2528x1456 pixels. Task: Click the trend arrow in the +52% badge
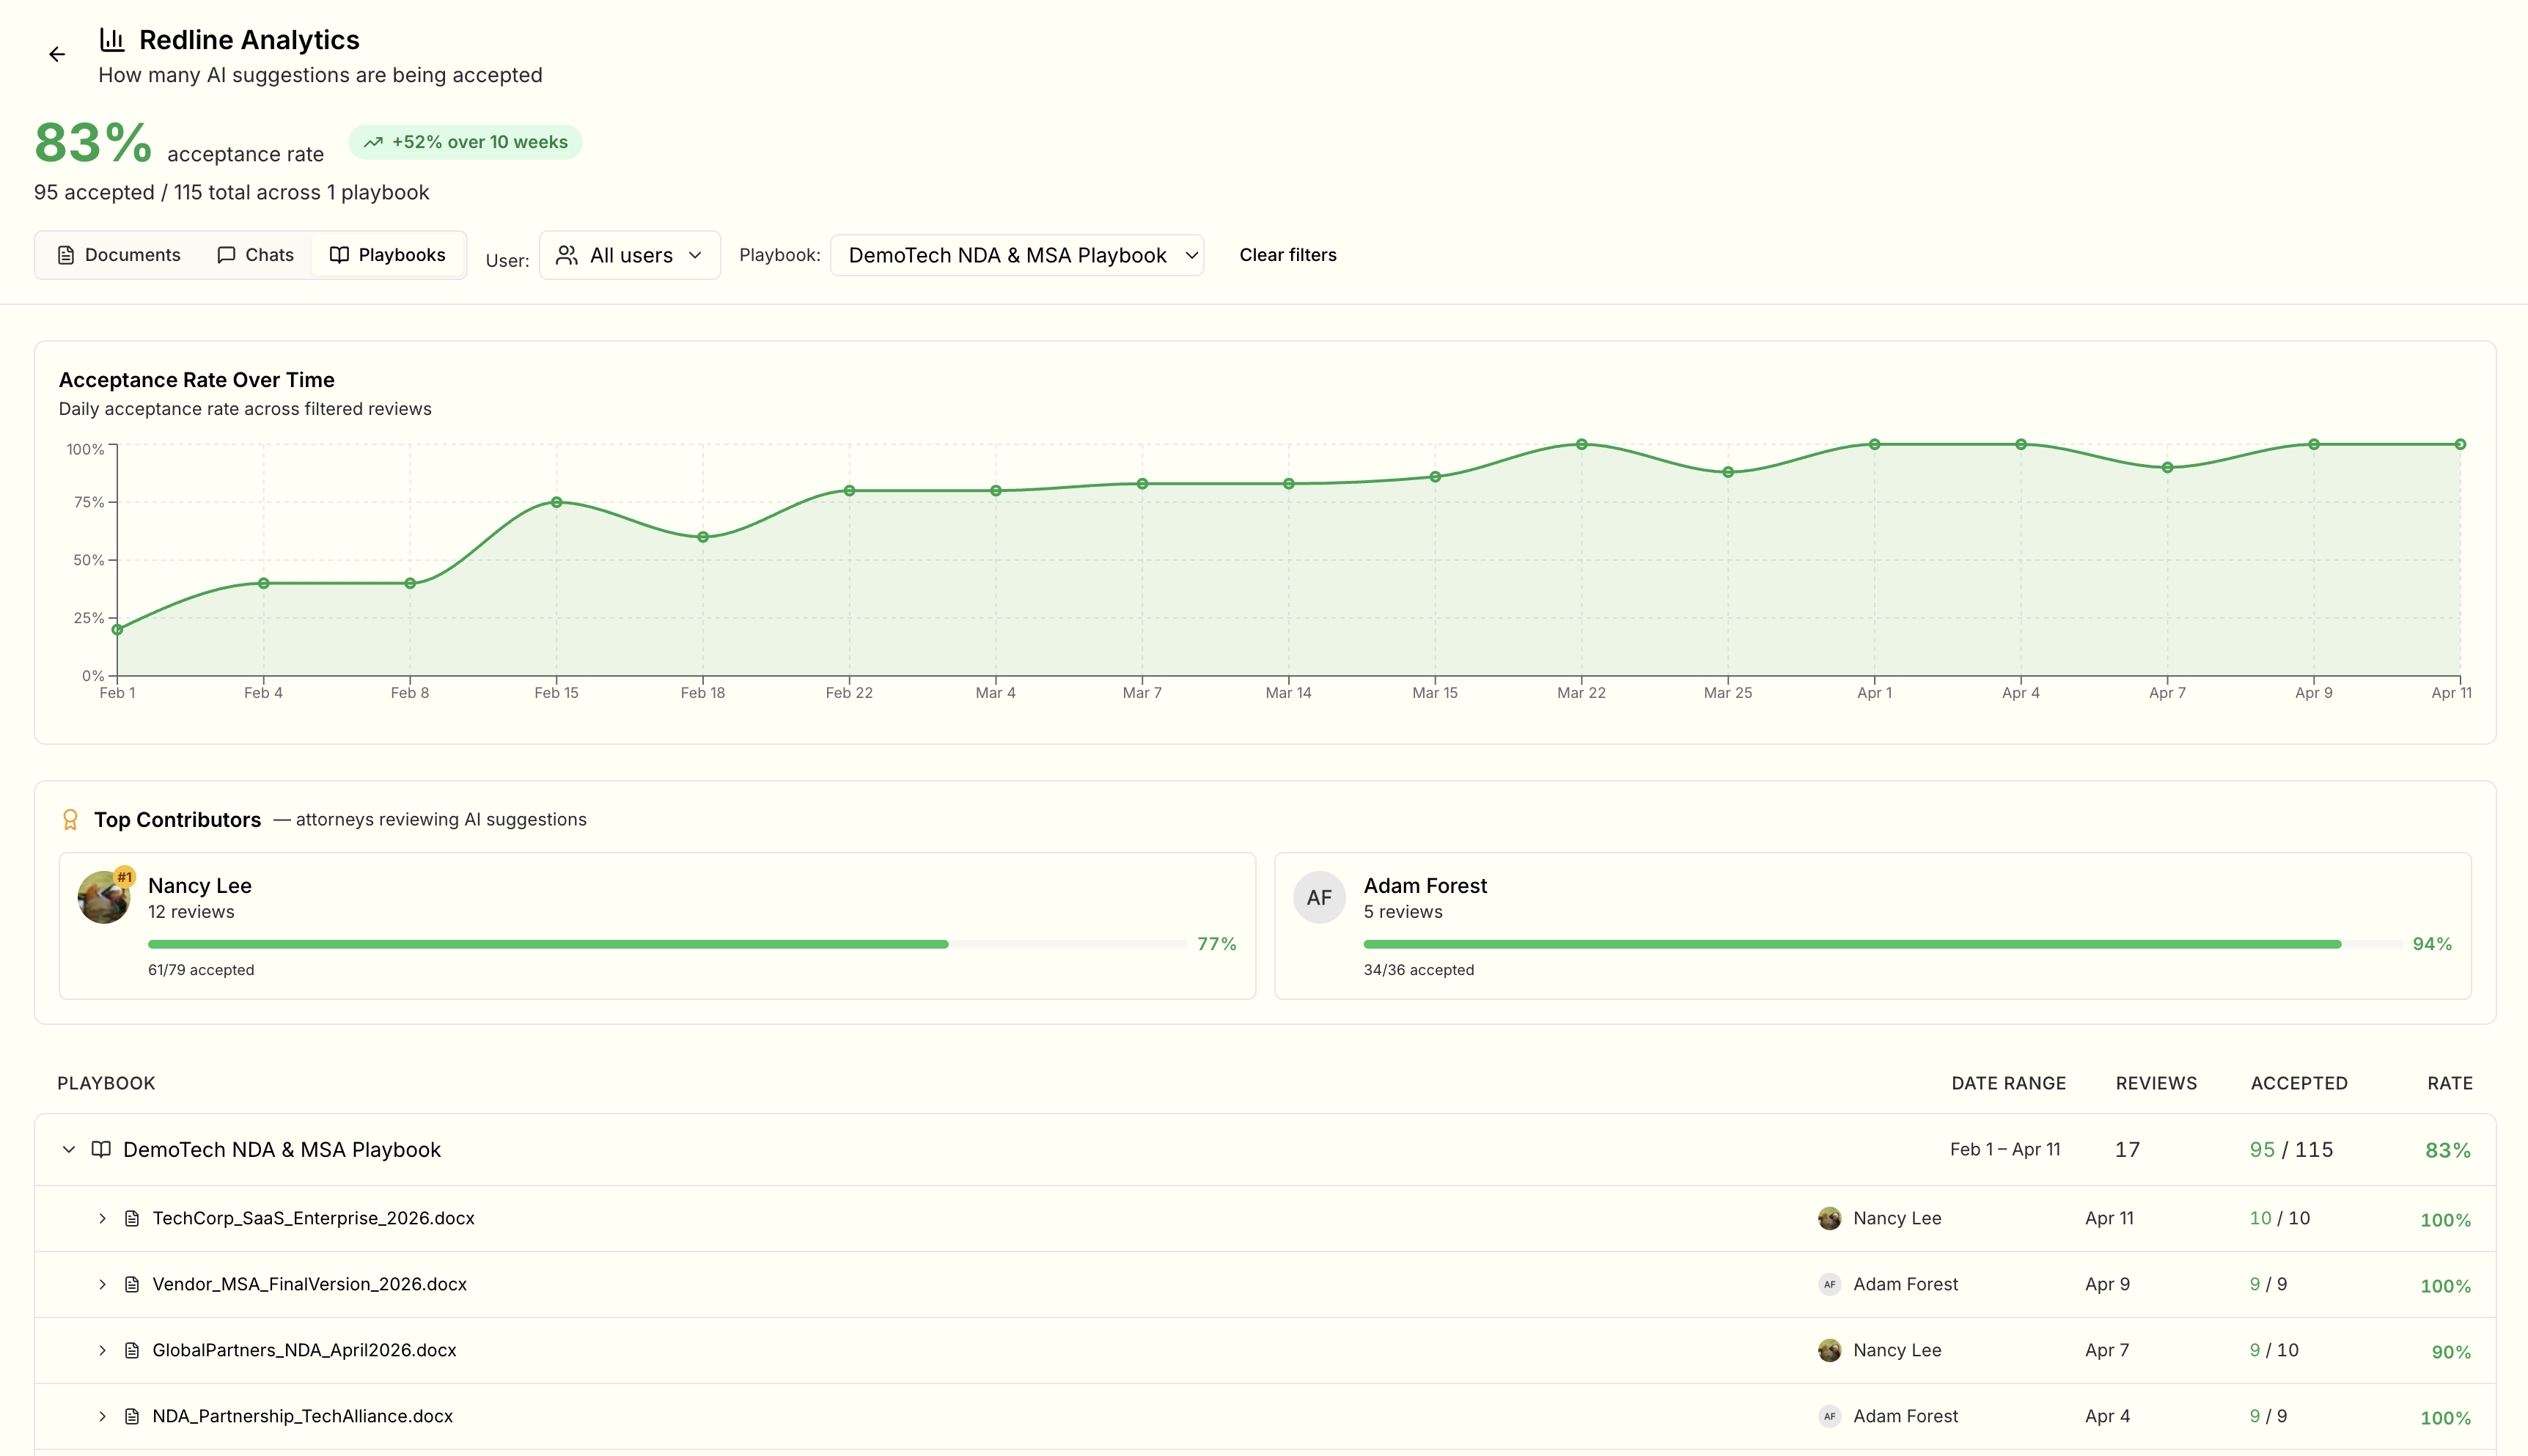[x=374, y=142]
